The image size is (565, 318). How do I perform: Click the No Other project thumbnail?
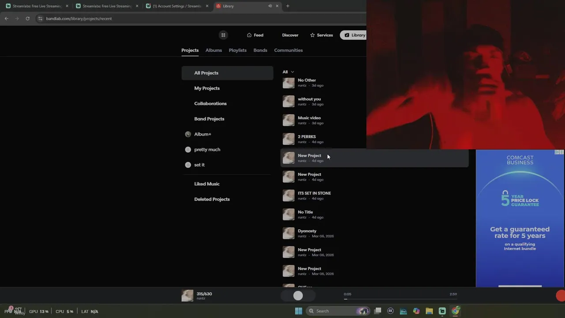click(x=289, y=83)
